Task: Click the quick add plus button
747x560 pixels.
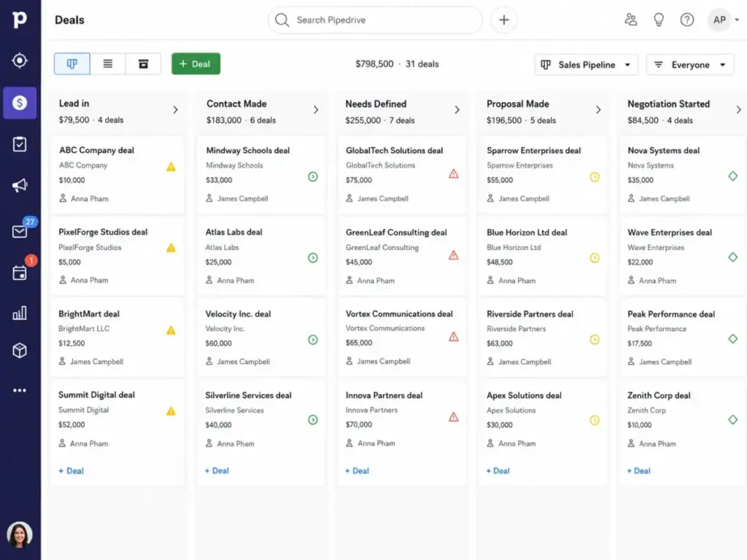Action: (503, 20)
